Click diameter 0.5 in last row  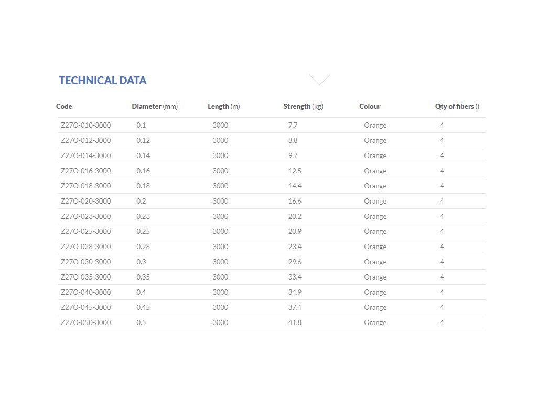[x=141, y=322]
